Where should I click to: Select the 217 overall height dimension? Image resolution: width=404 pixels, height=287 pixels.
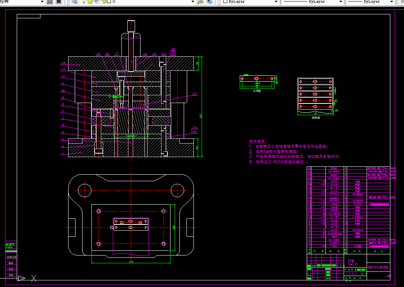(200, 115)
